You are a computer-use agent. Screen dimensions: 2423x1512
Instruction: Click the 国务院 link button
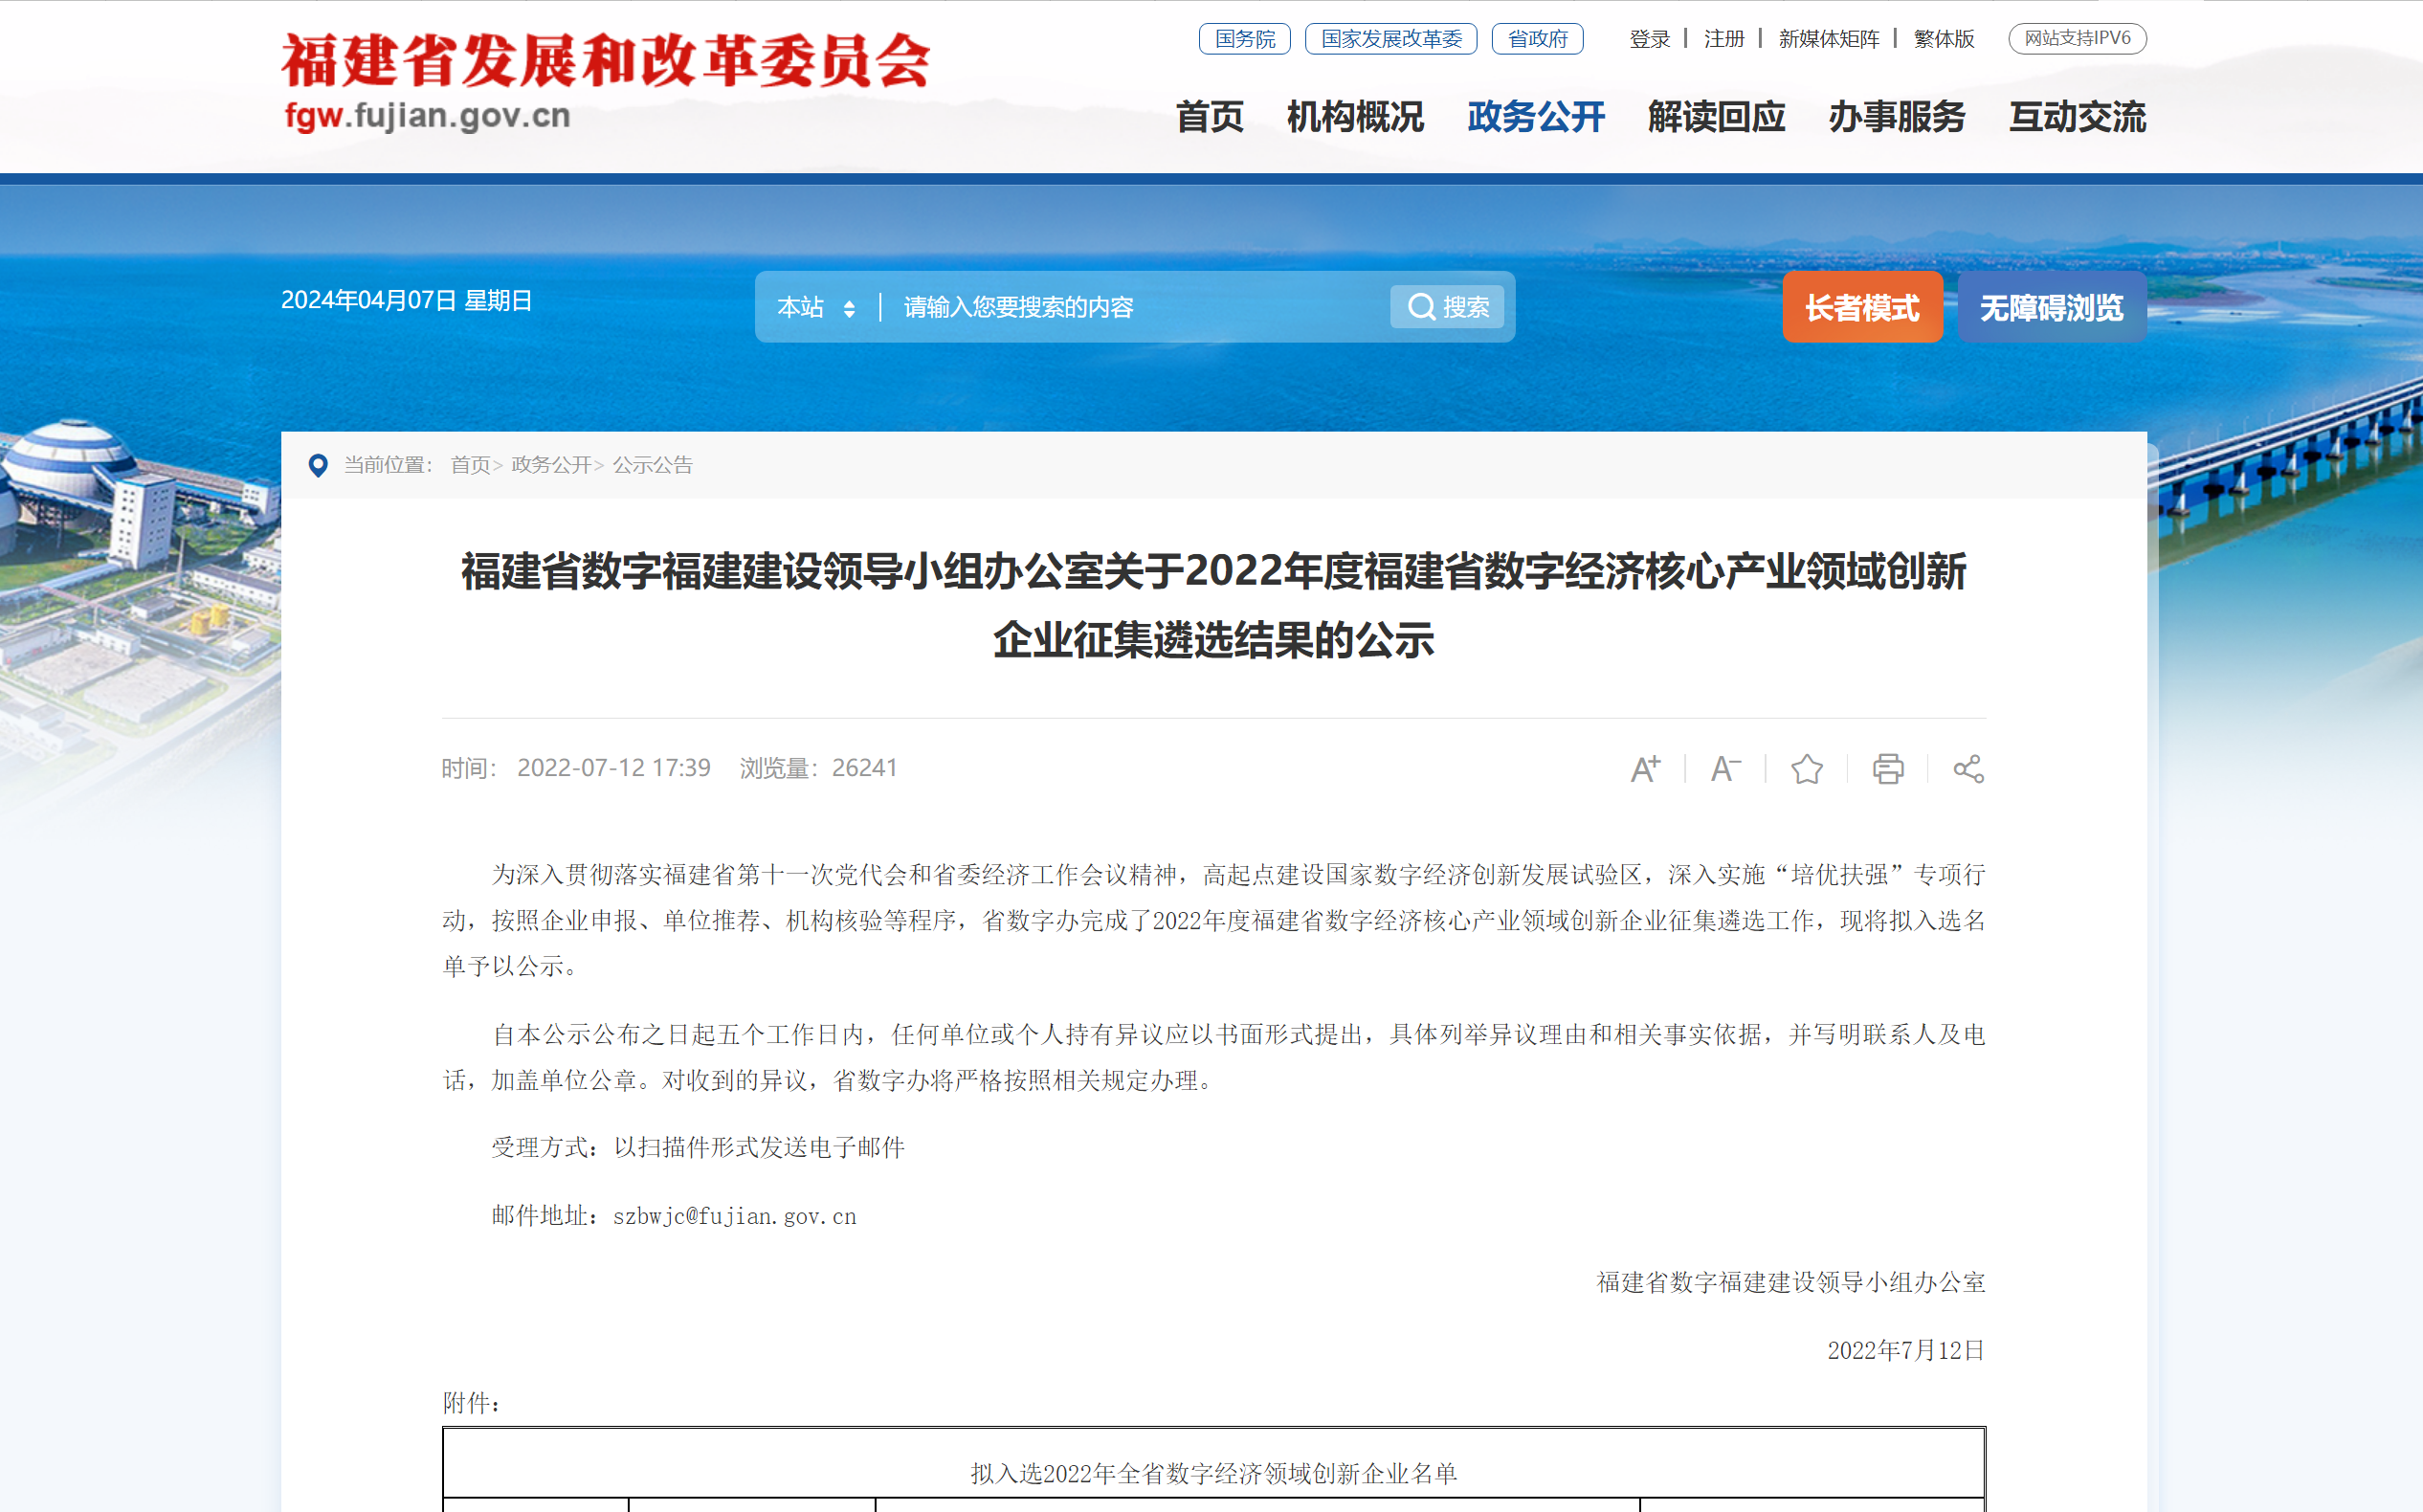(1244, 39)
